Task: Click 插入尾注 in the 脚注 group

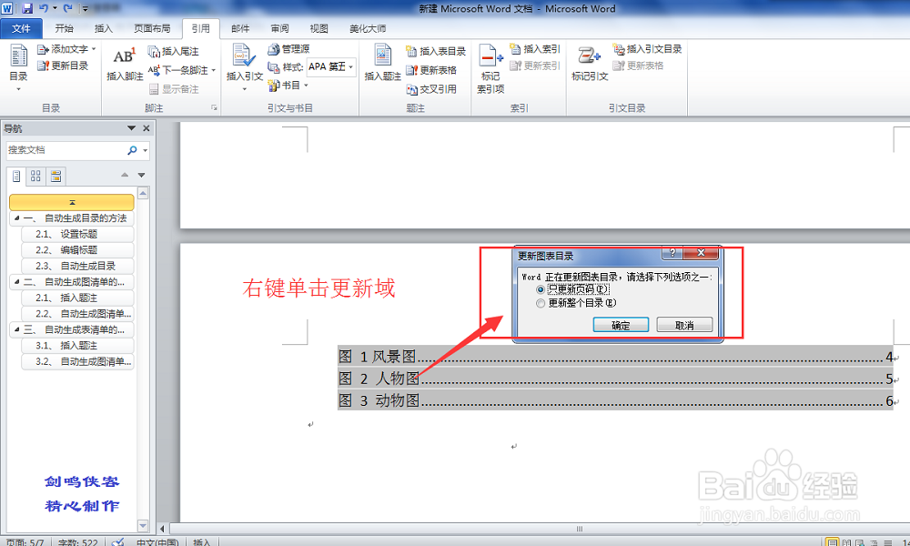Action: tap(173, 52)
